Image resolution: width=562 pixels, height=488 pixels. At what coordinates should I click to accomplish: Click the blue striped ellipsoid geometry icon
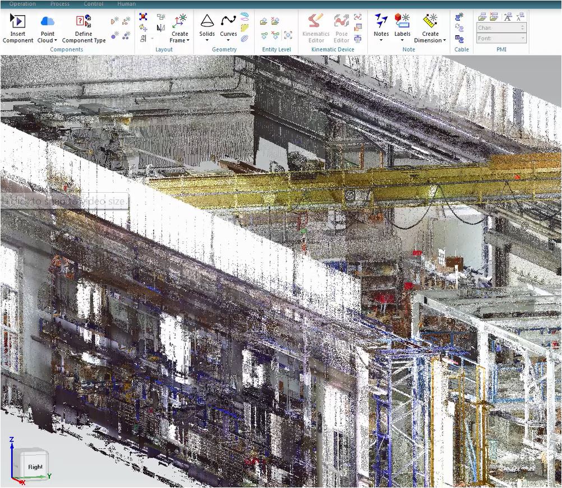pos(245,38)
